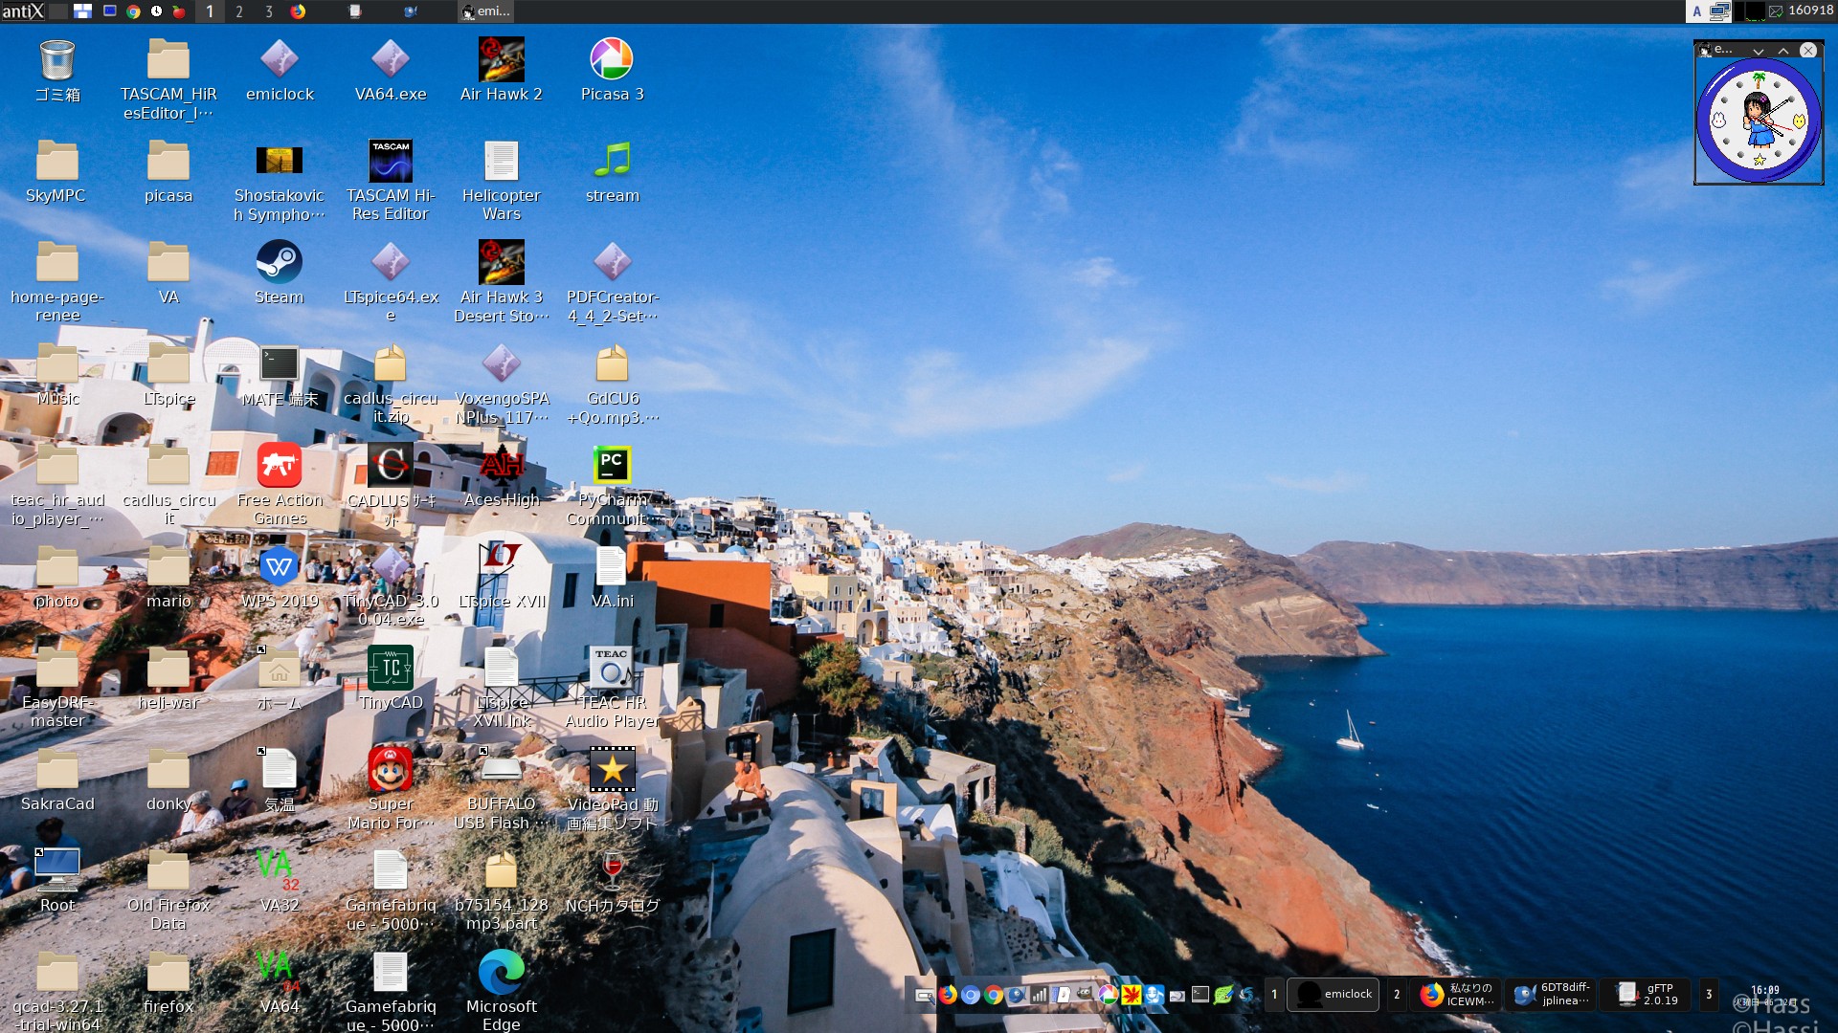Image resolution: width=1838 pixels, height=1033 pixels.
Task: Open the MATE terminal shortcut
Action: [x=279, y=363]
